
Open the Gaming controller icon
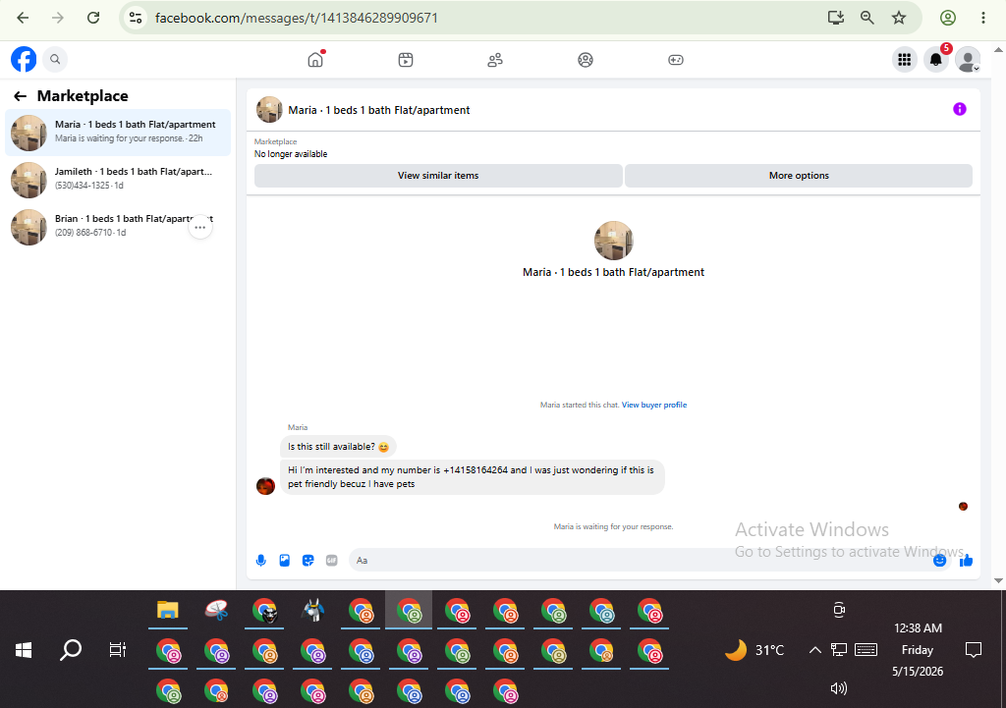[676, 60]
